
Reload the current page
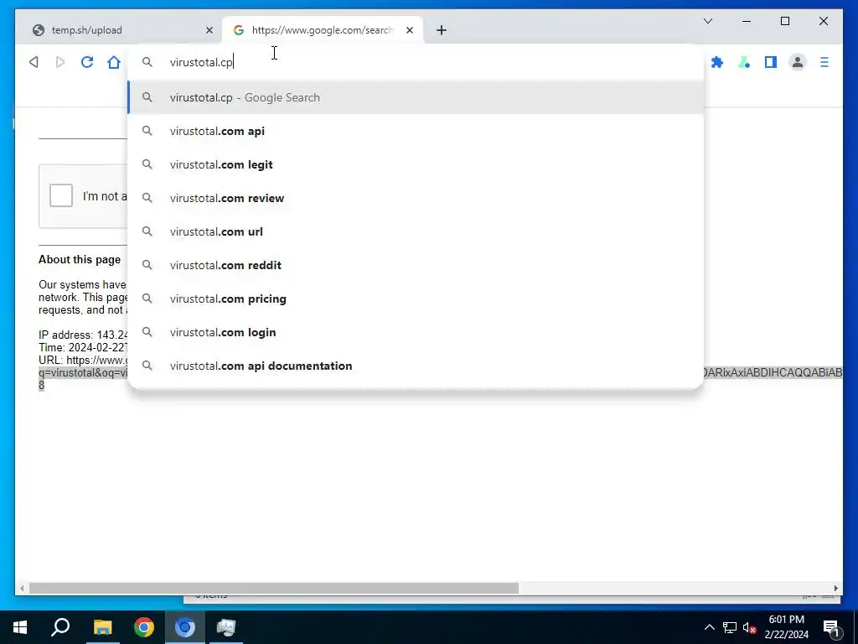coord(87,62)
